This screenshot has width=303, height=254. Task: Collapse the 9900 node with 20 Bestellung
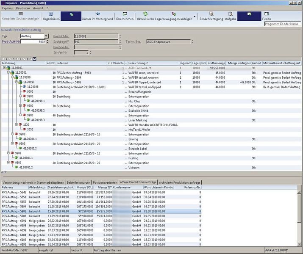(x=20, y=96)
